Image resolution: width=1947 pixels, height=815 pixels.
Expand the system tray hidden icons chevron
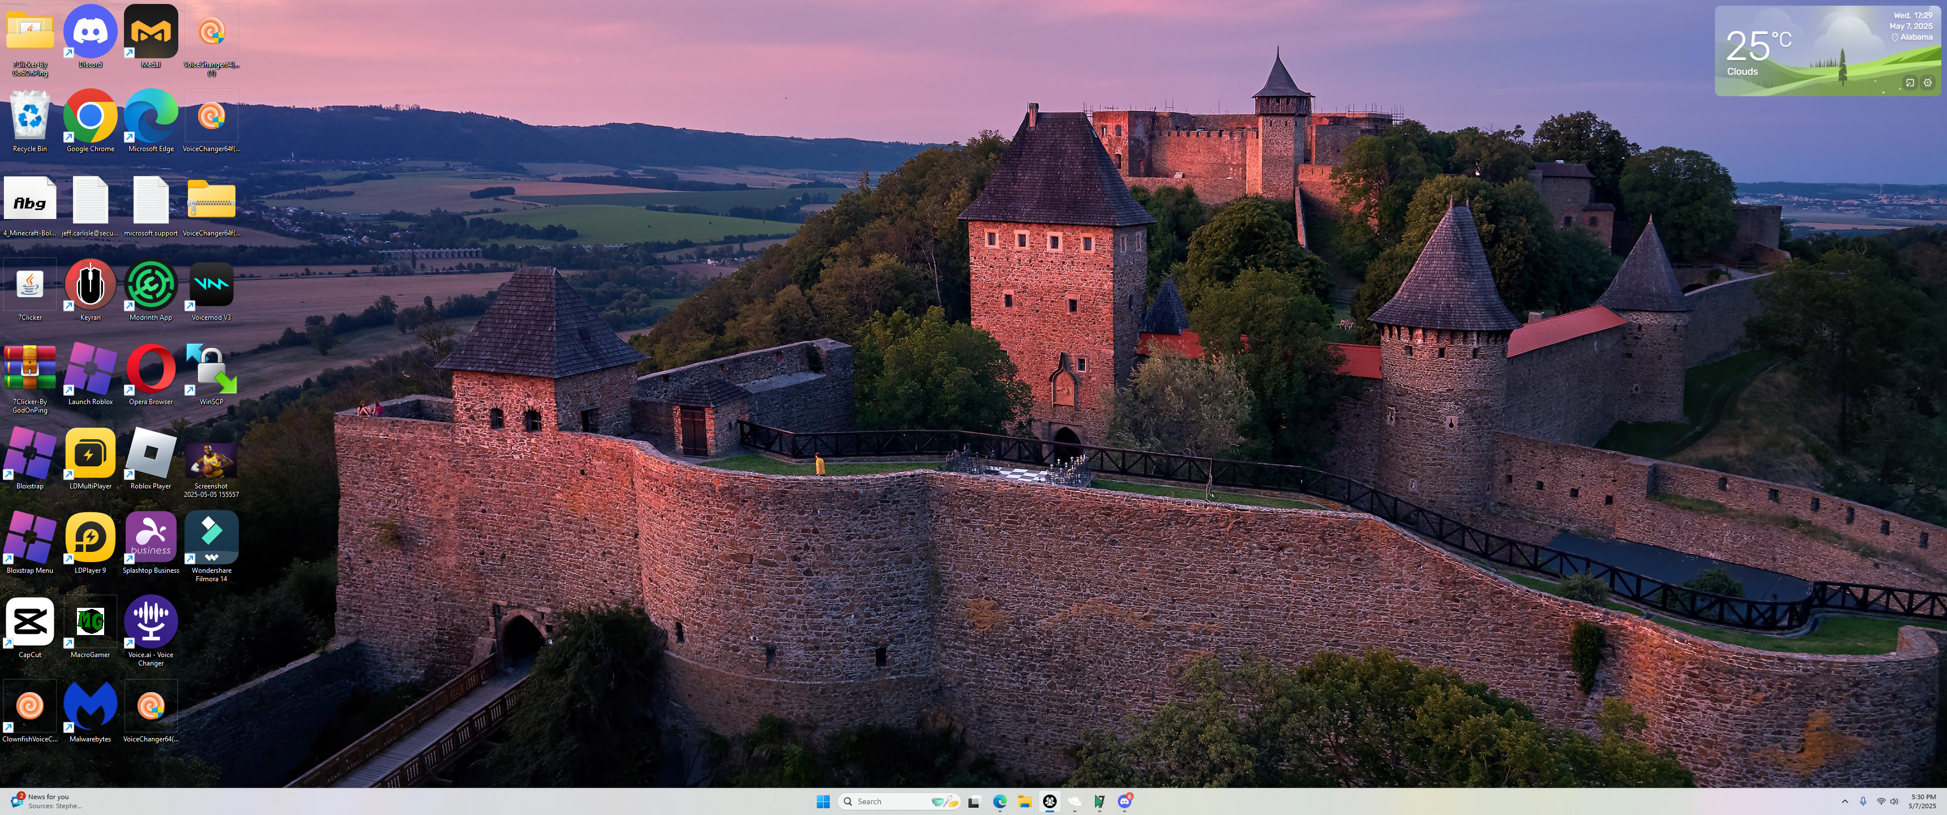[1844, 801]
